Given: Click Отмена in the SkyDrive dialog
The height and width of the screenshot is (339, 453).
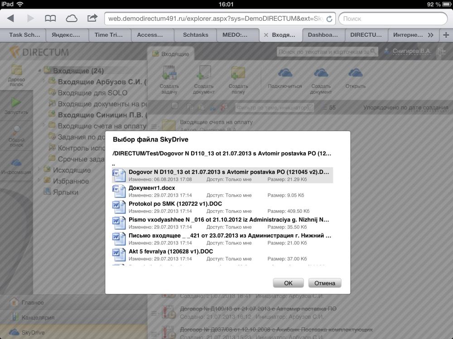Looking at the screenshot, I should (x=325, y=283).
